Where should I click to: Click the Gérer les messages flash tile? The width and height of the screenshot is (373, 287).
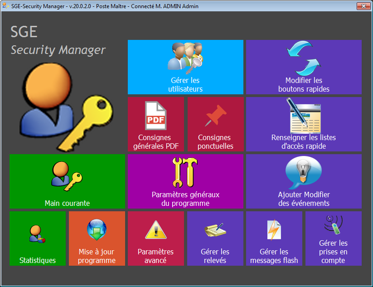(x=274, y=238)
